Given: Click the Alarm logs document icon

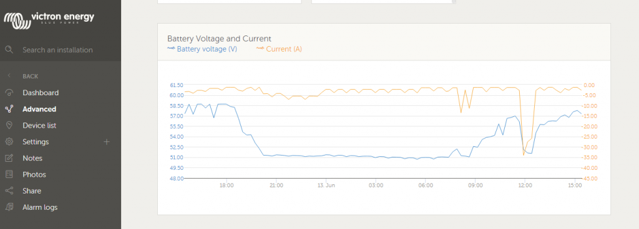Looking at the screenshot, I should tap(9, 207).
